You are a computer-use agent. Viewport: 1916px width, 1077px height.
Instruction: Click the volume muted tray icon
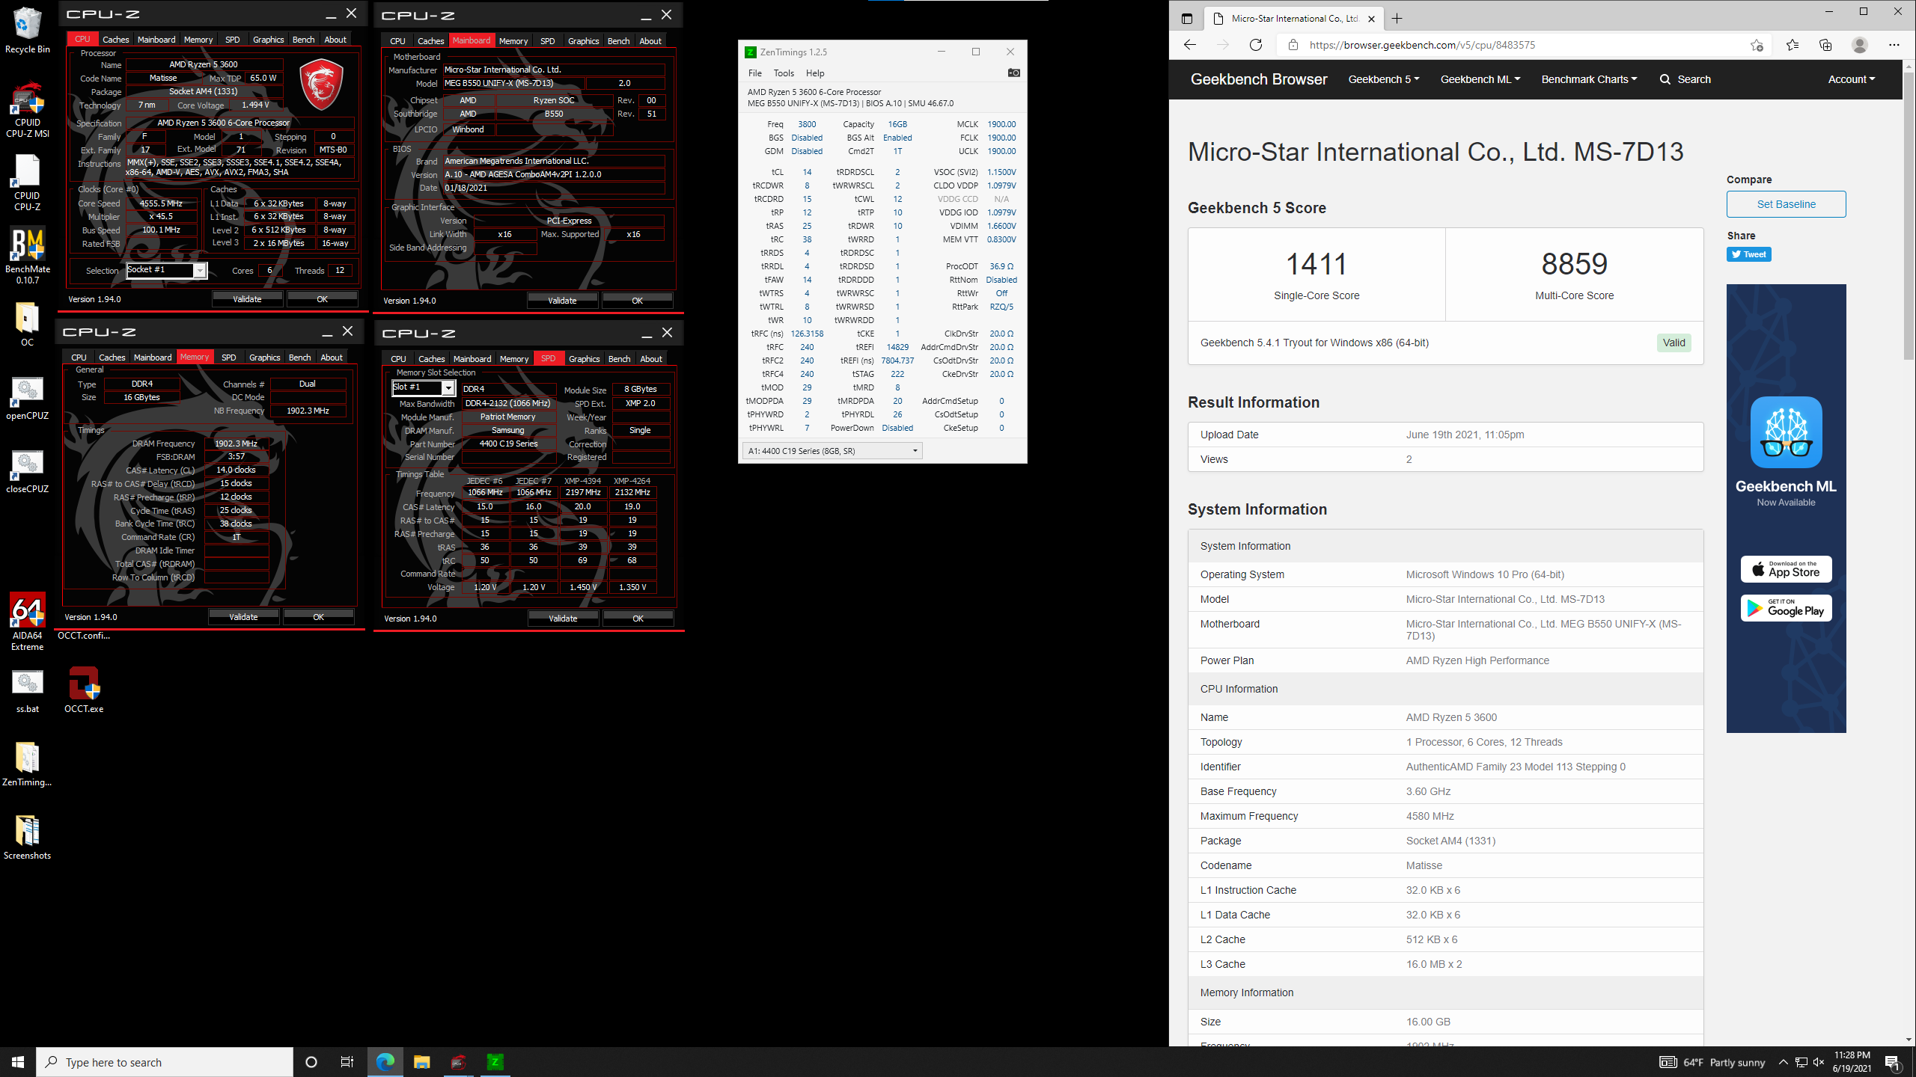click(1819, 1062)
